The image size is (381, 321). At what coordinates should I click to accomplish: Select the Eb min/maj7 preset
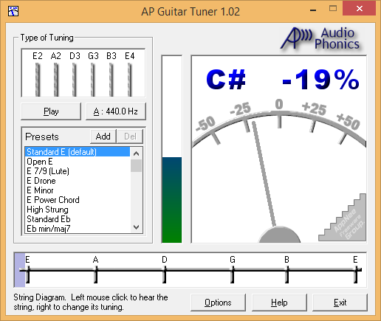coord(78,229)
